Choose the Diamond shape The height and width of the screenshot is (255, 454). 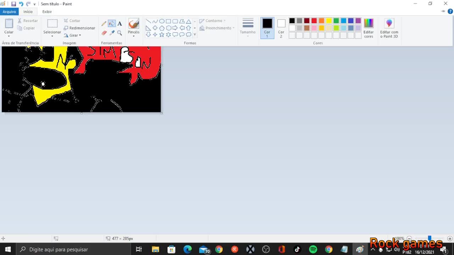(155, 28)
